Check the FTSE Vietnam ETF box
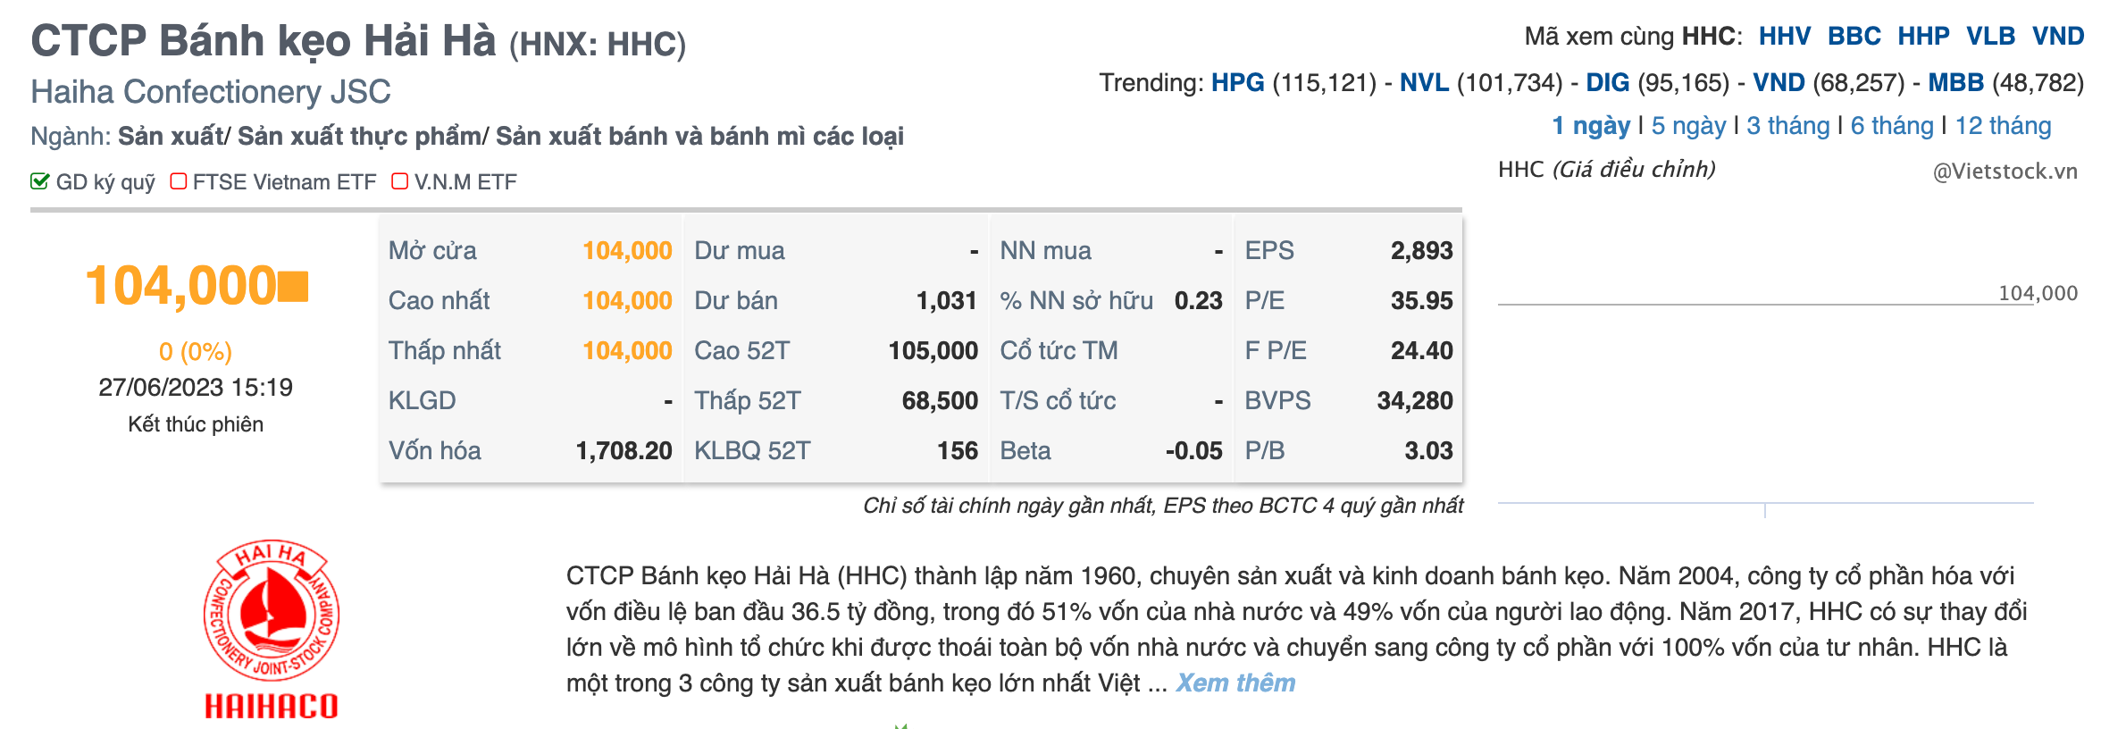 coord(179,181)
